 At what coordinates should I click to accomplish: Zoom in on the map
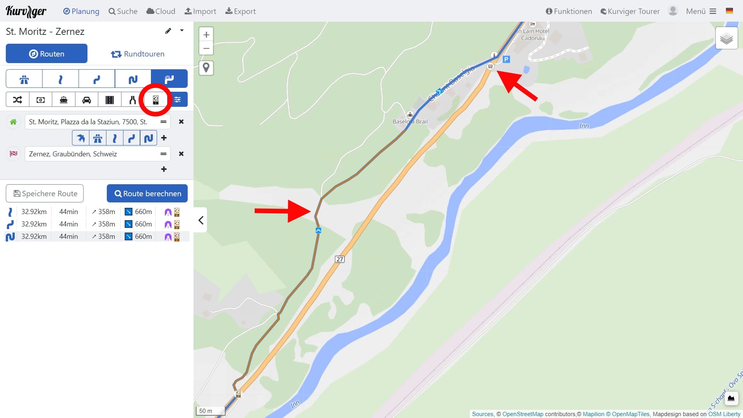pyautogui.click(x=206, y=34)
